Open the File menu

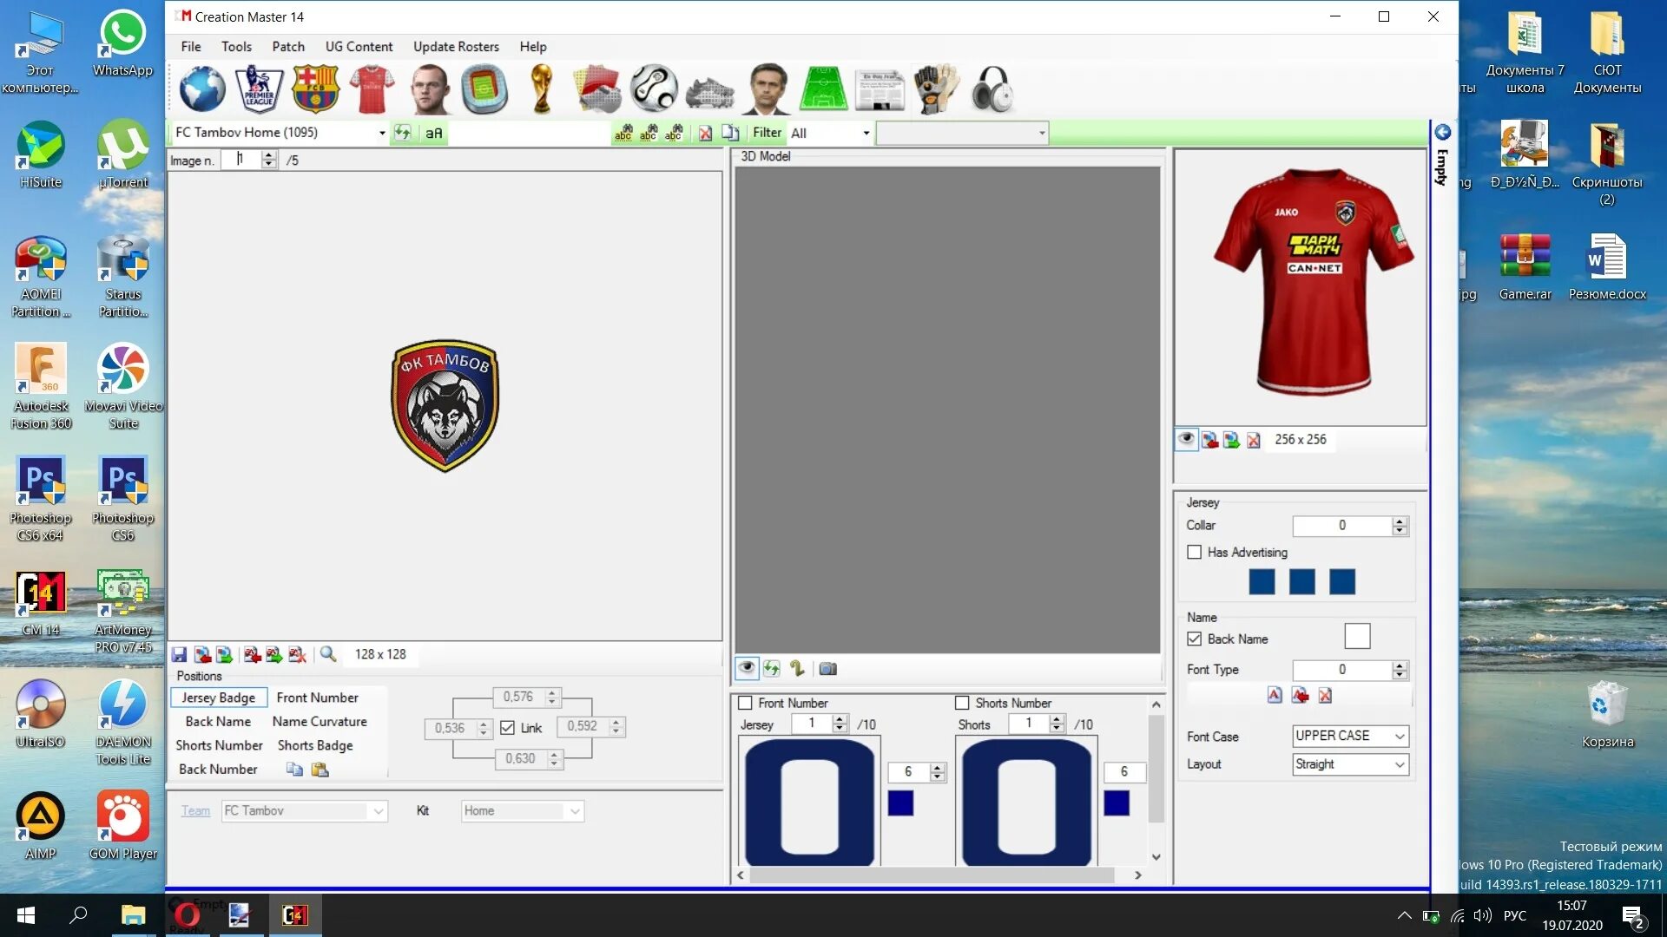191,47
